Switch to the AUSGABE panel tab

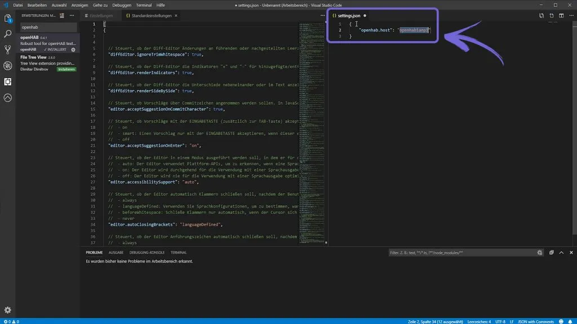click(x=116, y=253)
